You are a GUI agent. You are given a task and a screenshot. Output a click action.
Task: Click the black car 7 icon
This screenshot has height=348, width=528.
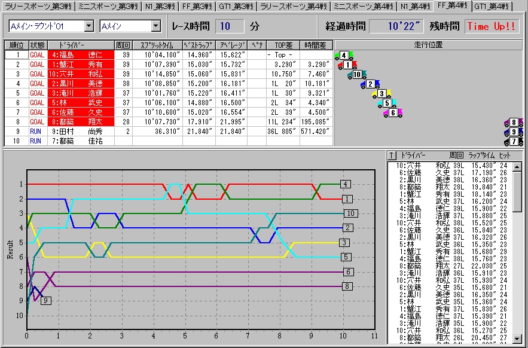click(x=513, y=142)
